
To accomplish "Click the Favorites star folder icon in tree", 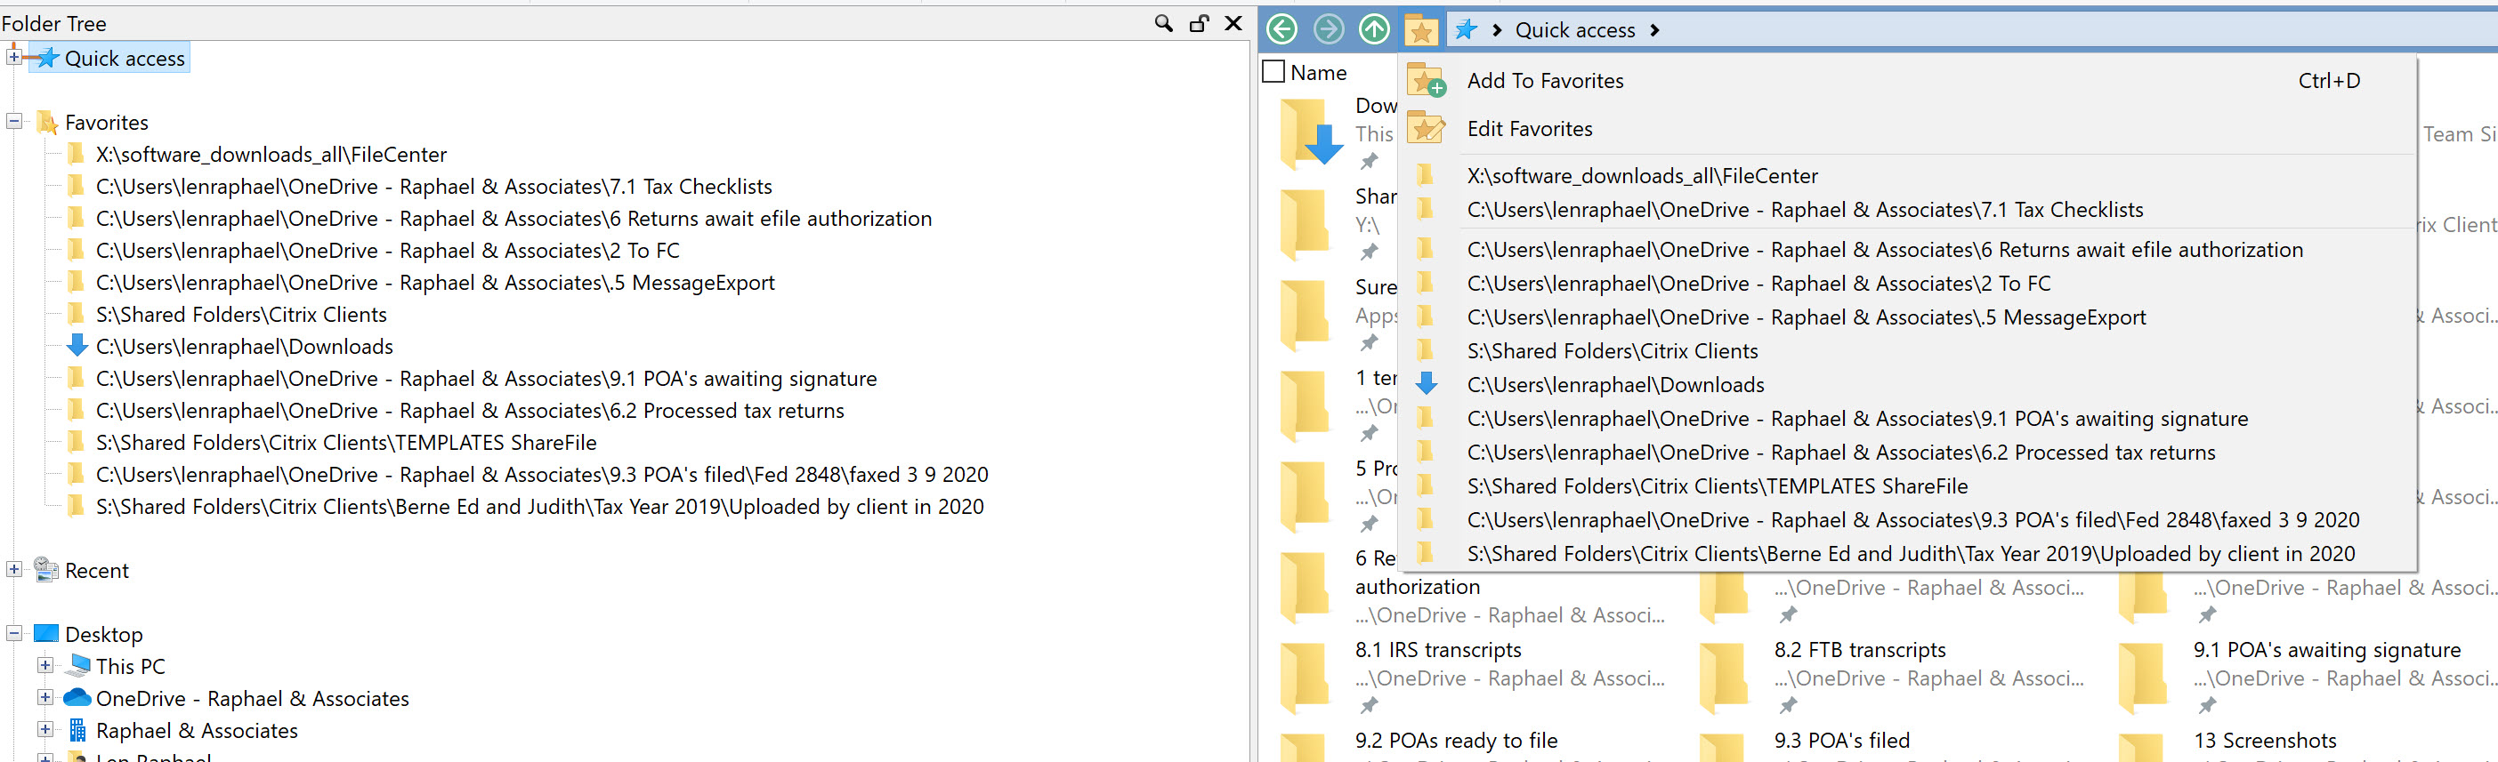I will tap(46, 122).
